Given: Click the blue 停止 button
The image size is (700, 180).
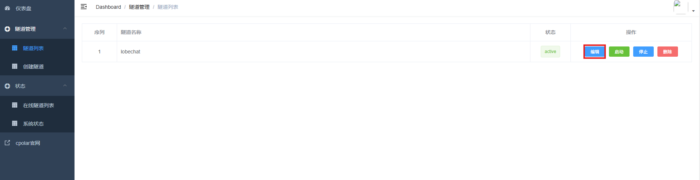Looking at the screenshot, I should pyautogui.click(x=643, y=52).
